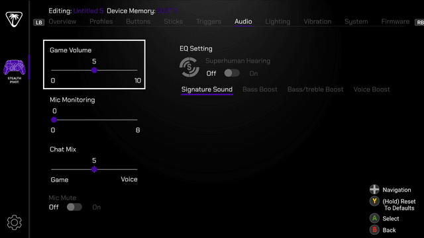Image resolution: width=424 pixels, height=238 pixels.
Task: Switch to the Lighting tab
Action: [278, 22]
